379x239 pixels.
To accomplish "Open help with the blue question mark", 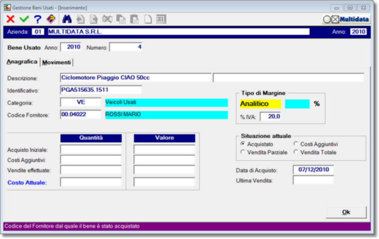I will (38, 19).
